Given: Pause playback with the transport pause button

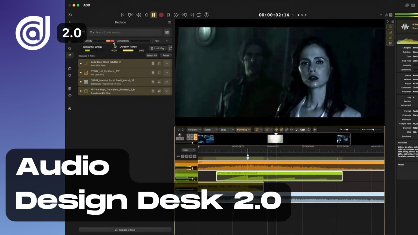Looking at the screenshot, I should 153,15.
